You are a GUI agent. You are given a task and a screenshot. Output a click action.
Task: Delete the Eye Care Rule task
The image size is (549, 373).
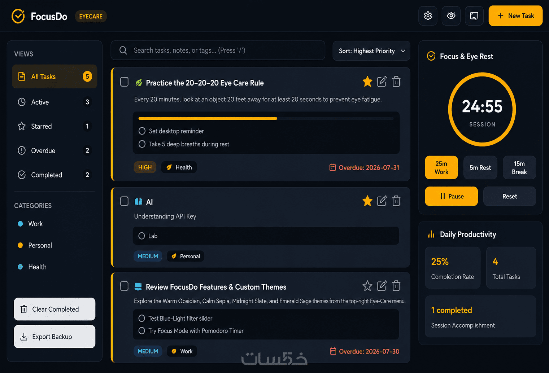click(396, 82)
